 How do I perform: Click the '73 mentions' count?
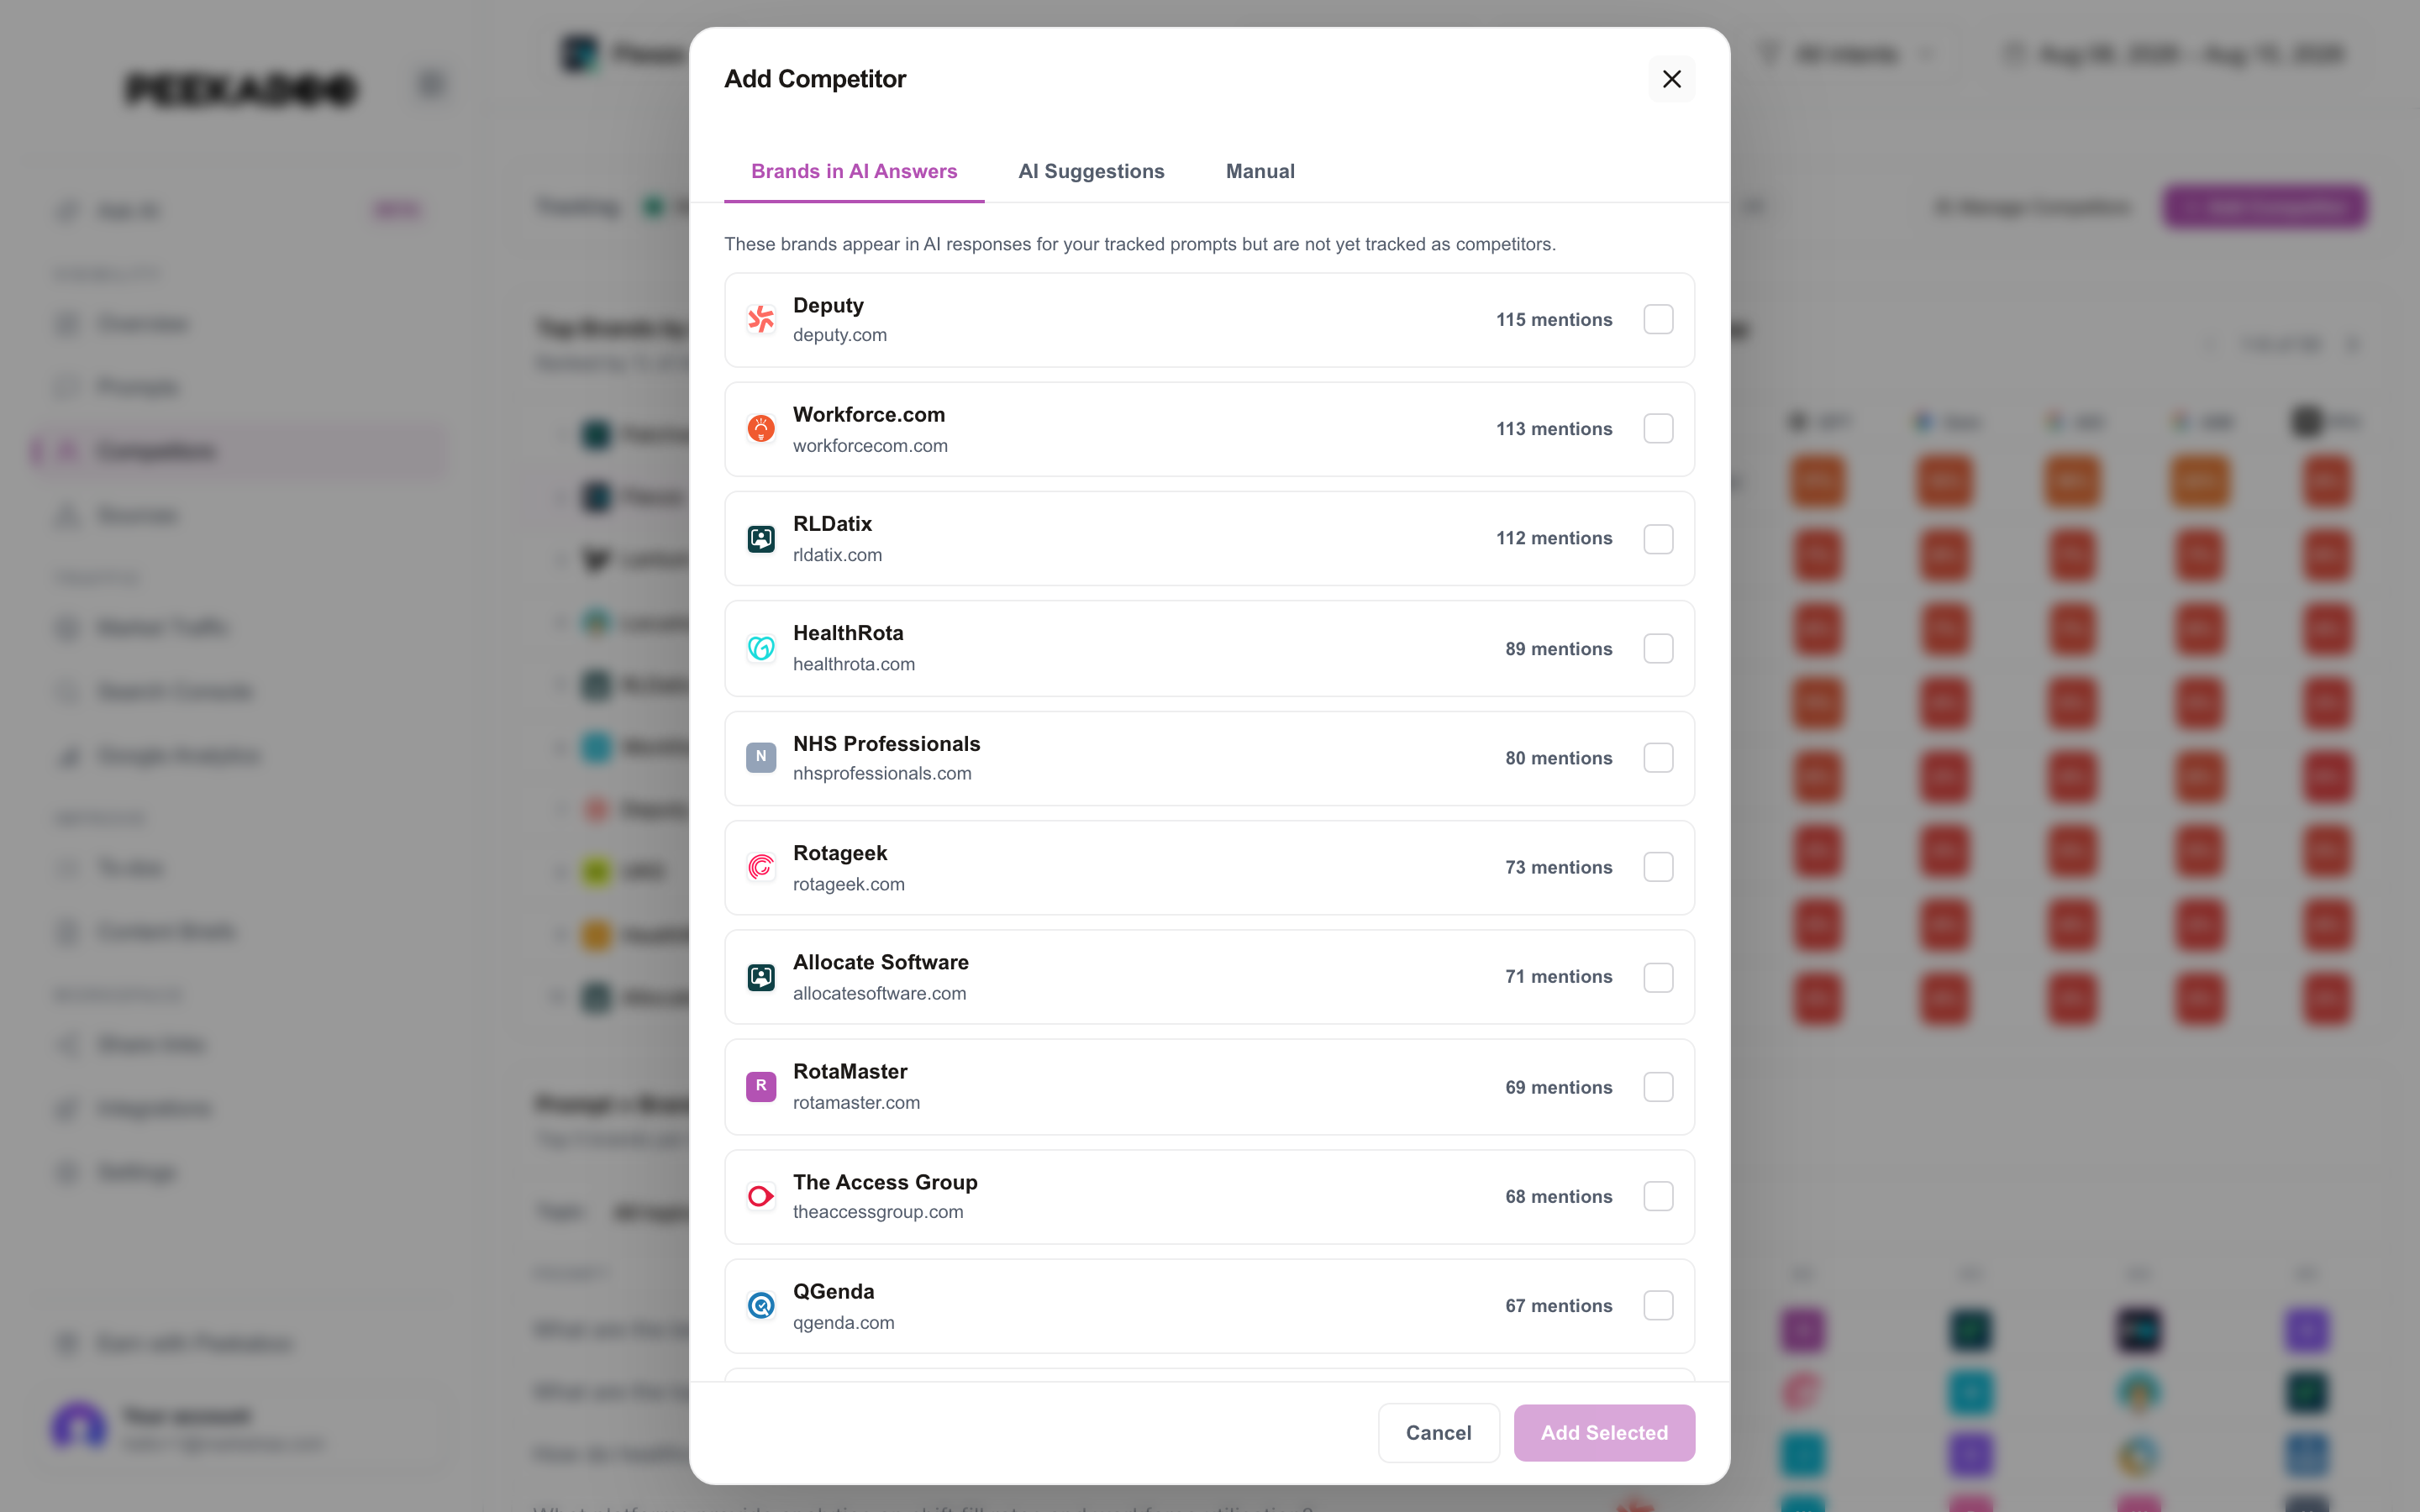pyautogui.click(x=1559, y=867)
